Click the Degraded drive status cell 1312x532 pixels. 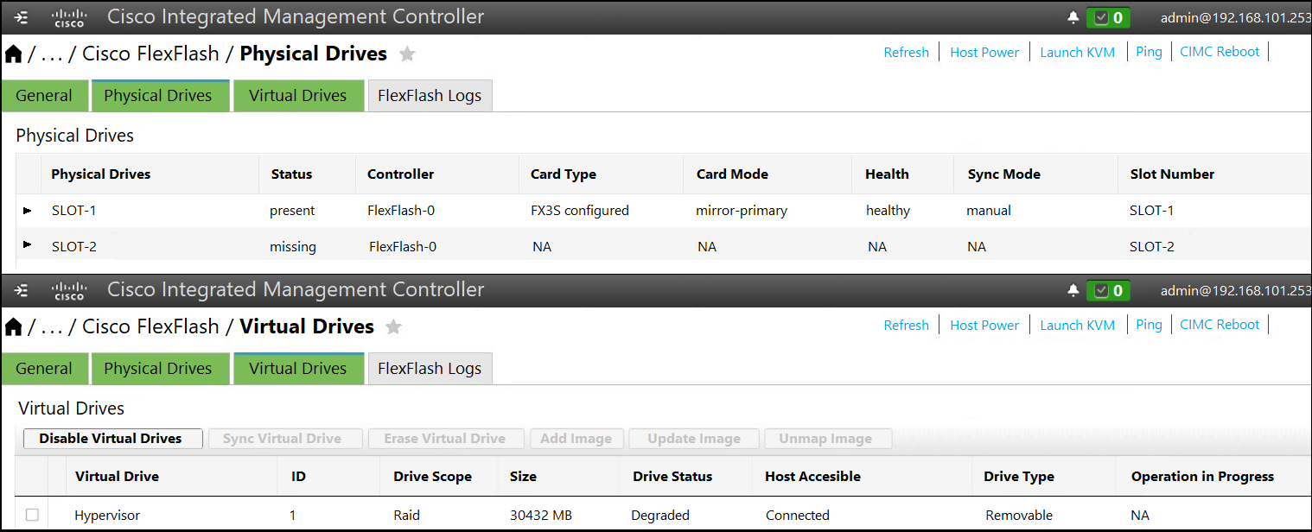660,516
